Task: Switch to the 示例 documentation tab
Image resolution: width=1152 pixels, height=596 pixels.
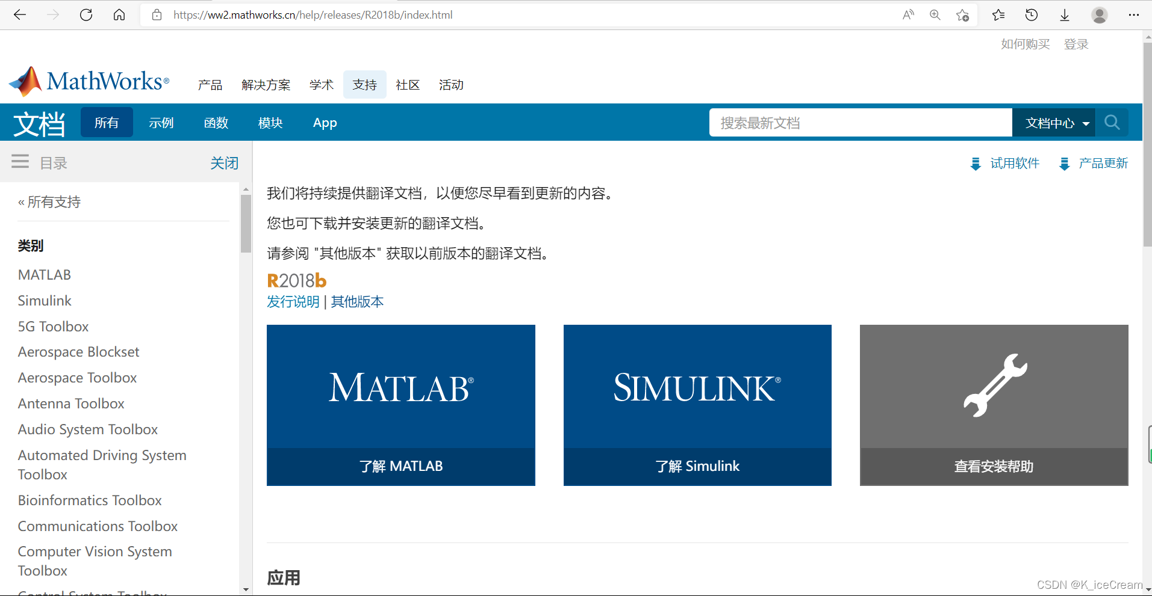Action: pyautogui.click(x=161, y=123)
